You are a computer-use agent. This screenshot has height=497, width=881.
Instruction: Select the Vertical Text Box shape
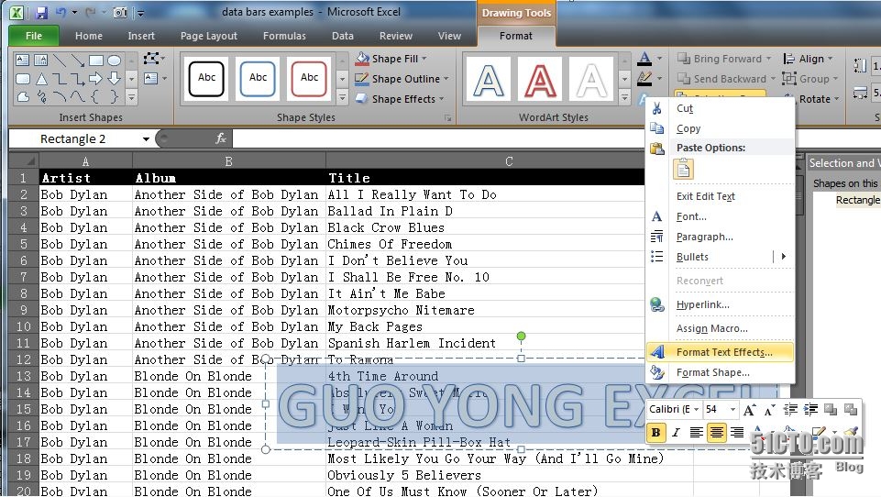(x=41, y=61)
